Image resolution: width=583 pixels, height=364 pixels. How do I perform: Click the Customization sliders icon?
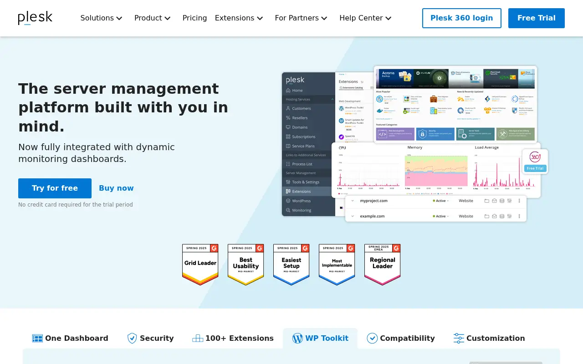pyautogui.click(x=459, y=338)
